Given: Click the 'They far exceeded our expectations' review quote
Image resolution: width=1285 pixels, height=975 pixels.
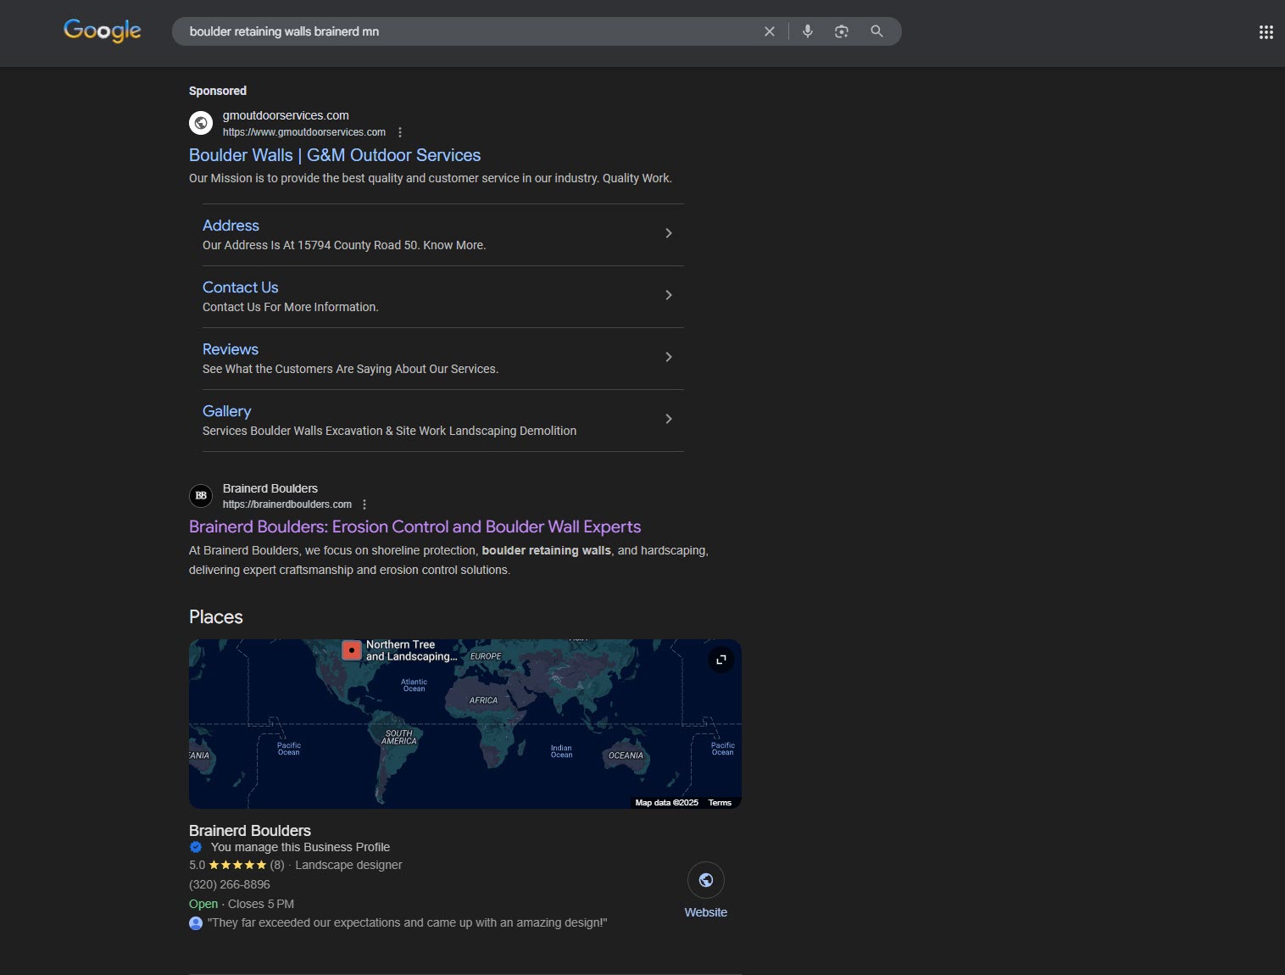Looking at the screenshot, I should click(408, 922).
